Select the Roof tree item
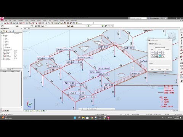Viewport: 183px width, 137px height. (x=6, y=38)
